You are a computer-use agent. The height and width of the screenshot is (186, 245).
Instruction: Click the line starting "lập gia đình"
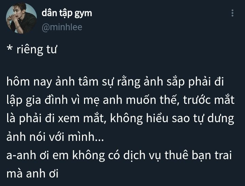pos(120,100)
